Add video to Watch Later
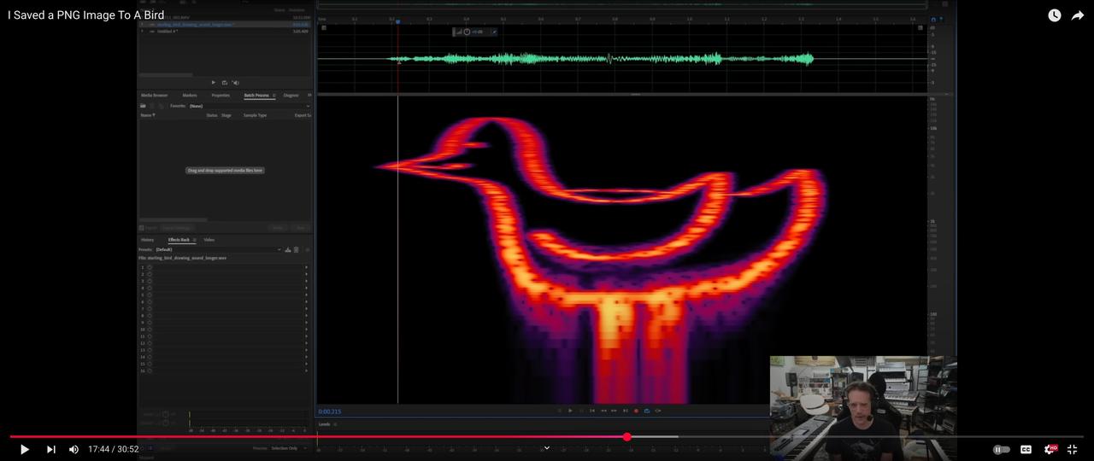Image resolution: width=1094 pixels, height=461 pixels. pos(1054,15)
